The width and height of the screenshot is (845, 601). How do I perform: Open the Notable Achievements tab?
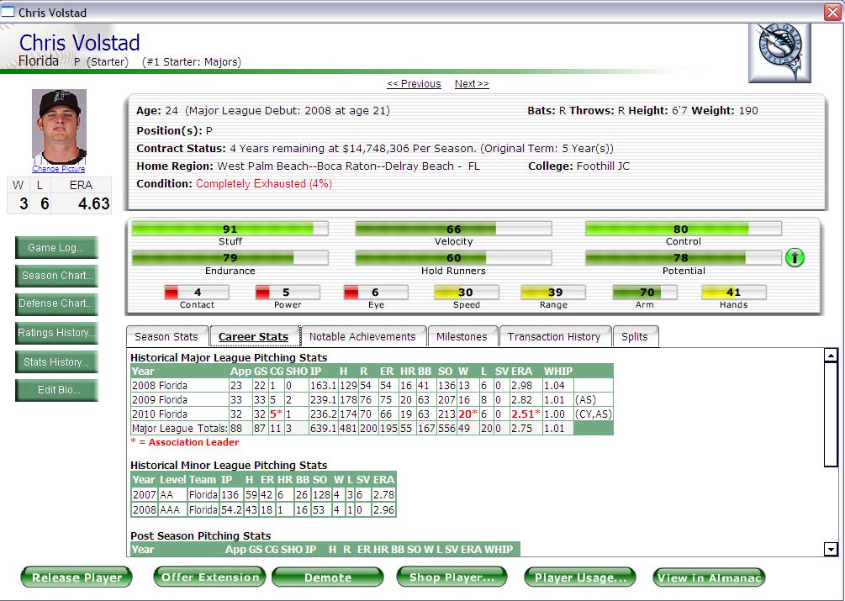click(x=363, y=336)
